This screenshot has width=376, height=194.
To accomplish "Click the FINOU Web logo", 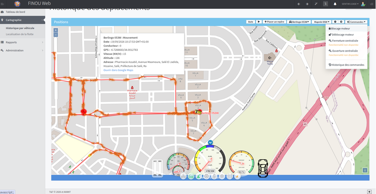I will tap(17, 4).
